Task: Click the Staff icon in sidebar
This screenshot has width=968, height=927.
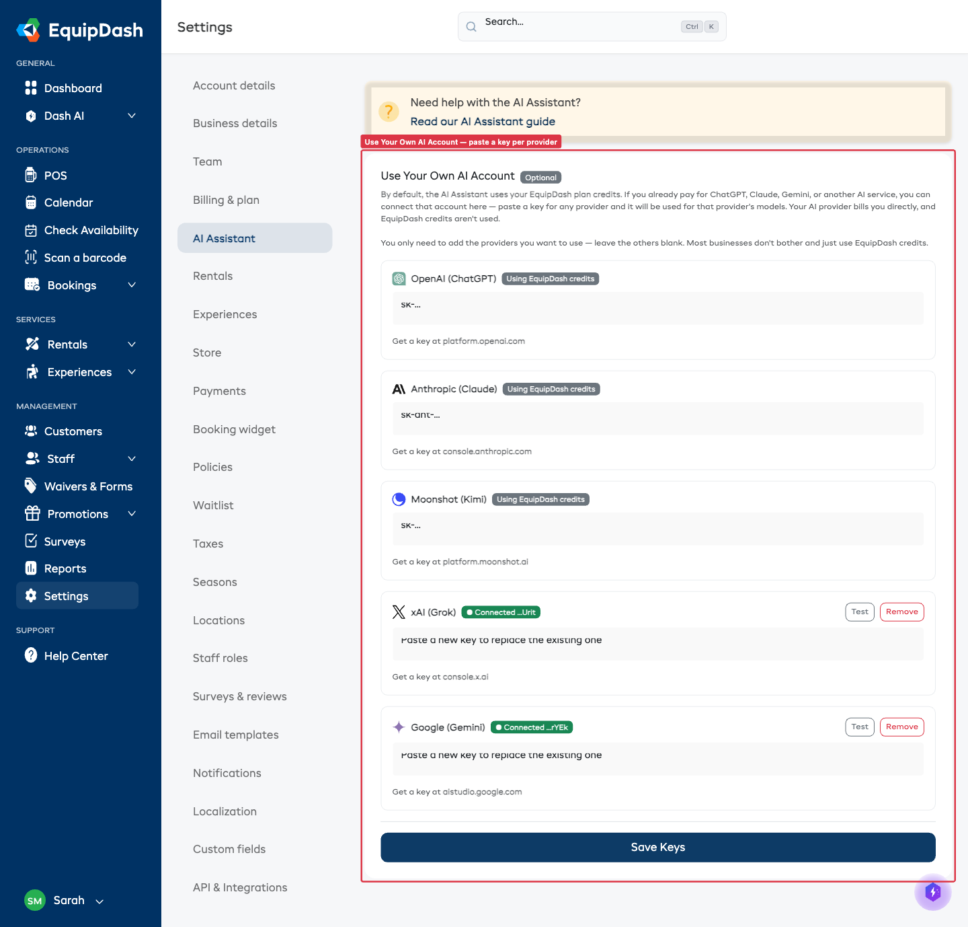Action: click(32, 458)
